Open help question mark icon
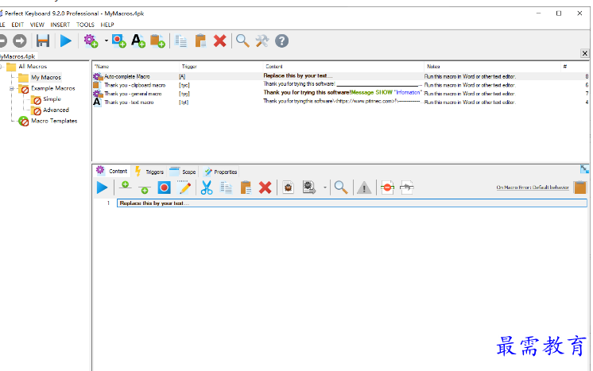The width and height of the screenshot is (593, 371). click(x=281, y=41)
